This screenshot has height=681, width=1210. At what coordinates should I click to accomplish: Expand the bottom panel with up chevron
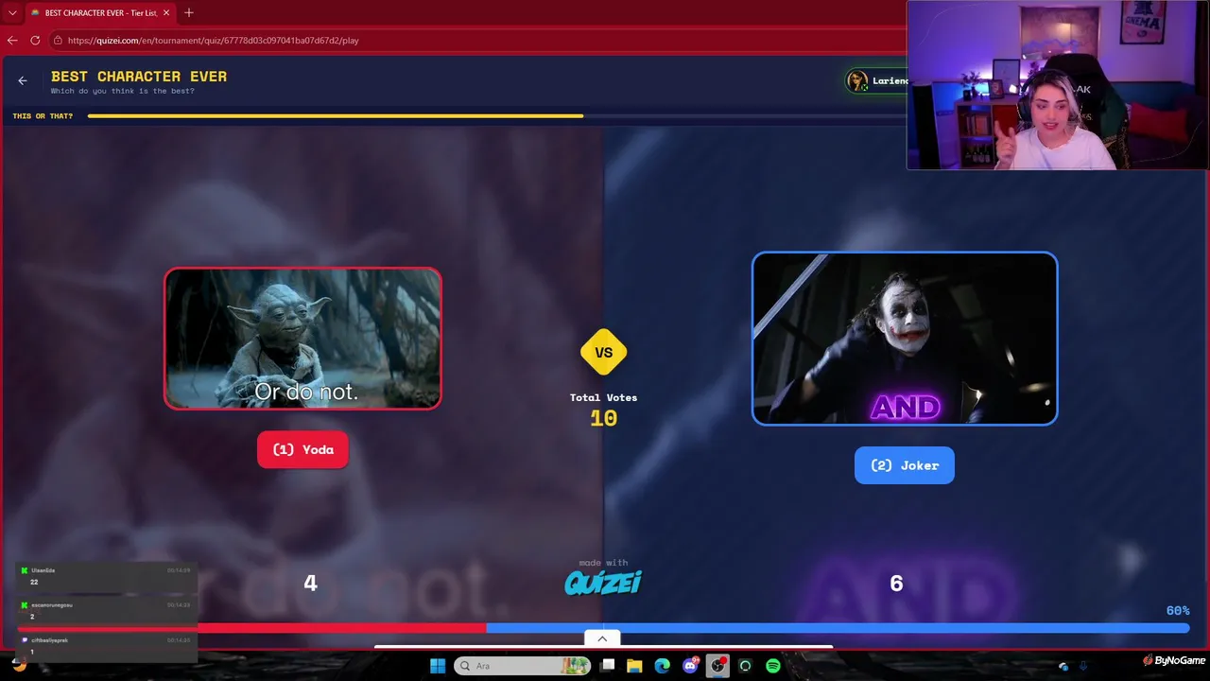(x=602, y=638)
